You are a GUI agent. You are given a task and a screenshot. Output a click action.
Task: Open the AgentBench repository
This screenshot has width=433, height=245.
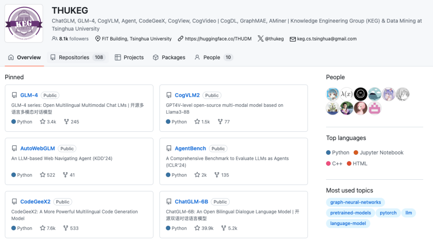[190, 148]
